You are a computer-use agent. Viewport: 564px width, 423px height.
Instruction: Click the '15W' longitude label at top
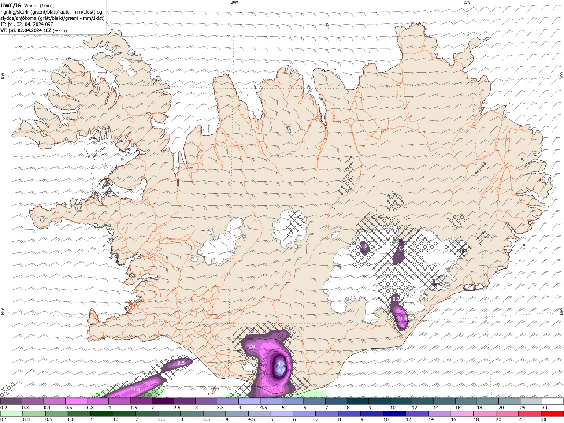pyautogui.click(x=467, y=2)
